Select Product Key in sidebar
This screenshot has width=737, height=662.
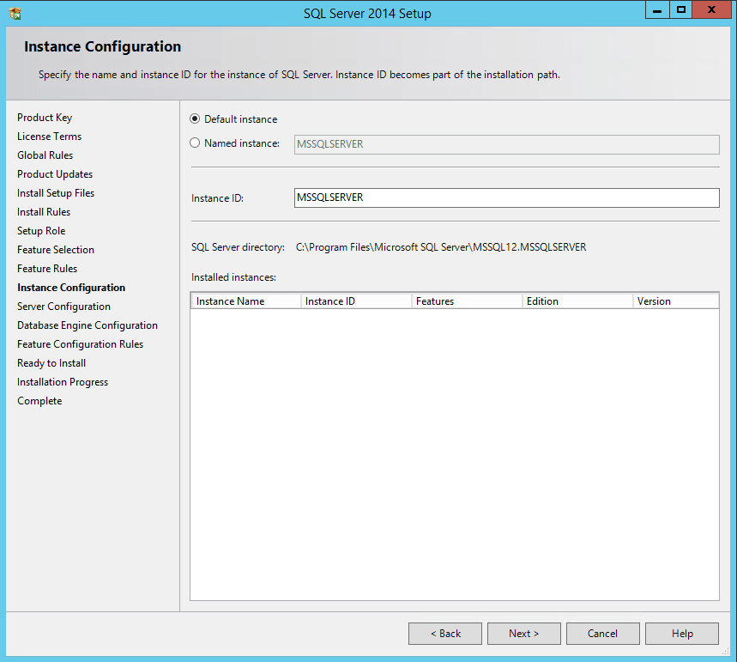click(x=45, y=118)
